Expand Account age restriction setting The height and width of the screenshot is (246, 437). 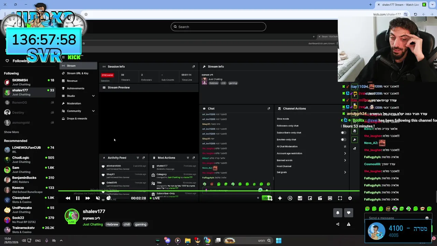tap(345, 153)
